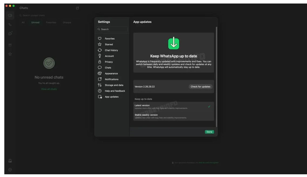
Task: Click the Check for updates button
Action: click(x=200, y=86)
